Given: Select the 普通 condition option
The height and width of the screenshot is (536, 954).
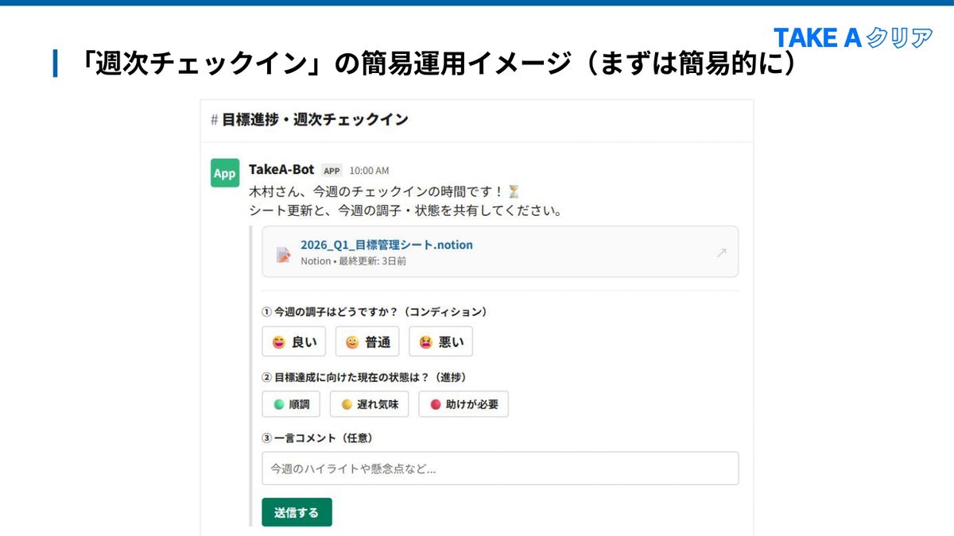Looking at the screenshot, I should (367, 341).
